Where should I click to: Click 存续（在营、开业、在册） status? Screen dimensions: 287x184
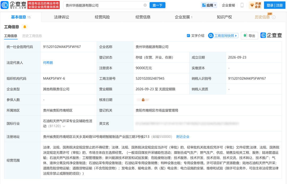(154, 57)
